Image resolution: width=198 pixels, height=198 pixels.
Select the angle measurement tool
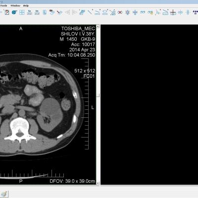point(113,12)
